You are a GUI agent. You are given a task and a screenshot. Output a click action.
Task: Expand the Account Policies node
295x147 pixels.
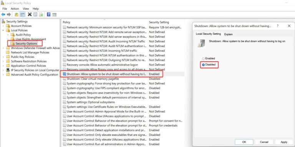(3, 26)
